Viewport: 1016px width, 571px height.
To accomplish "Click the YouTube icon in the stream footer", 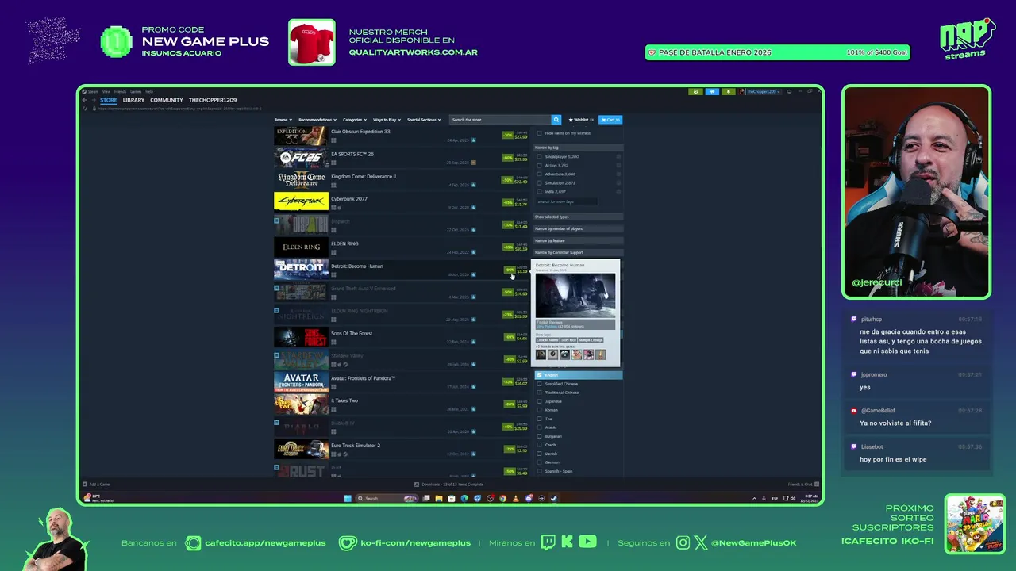I will (587, 542).
